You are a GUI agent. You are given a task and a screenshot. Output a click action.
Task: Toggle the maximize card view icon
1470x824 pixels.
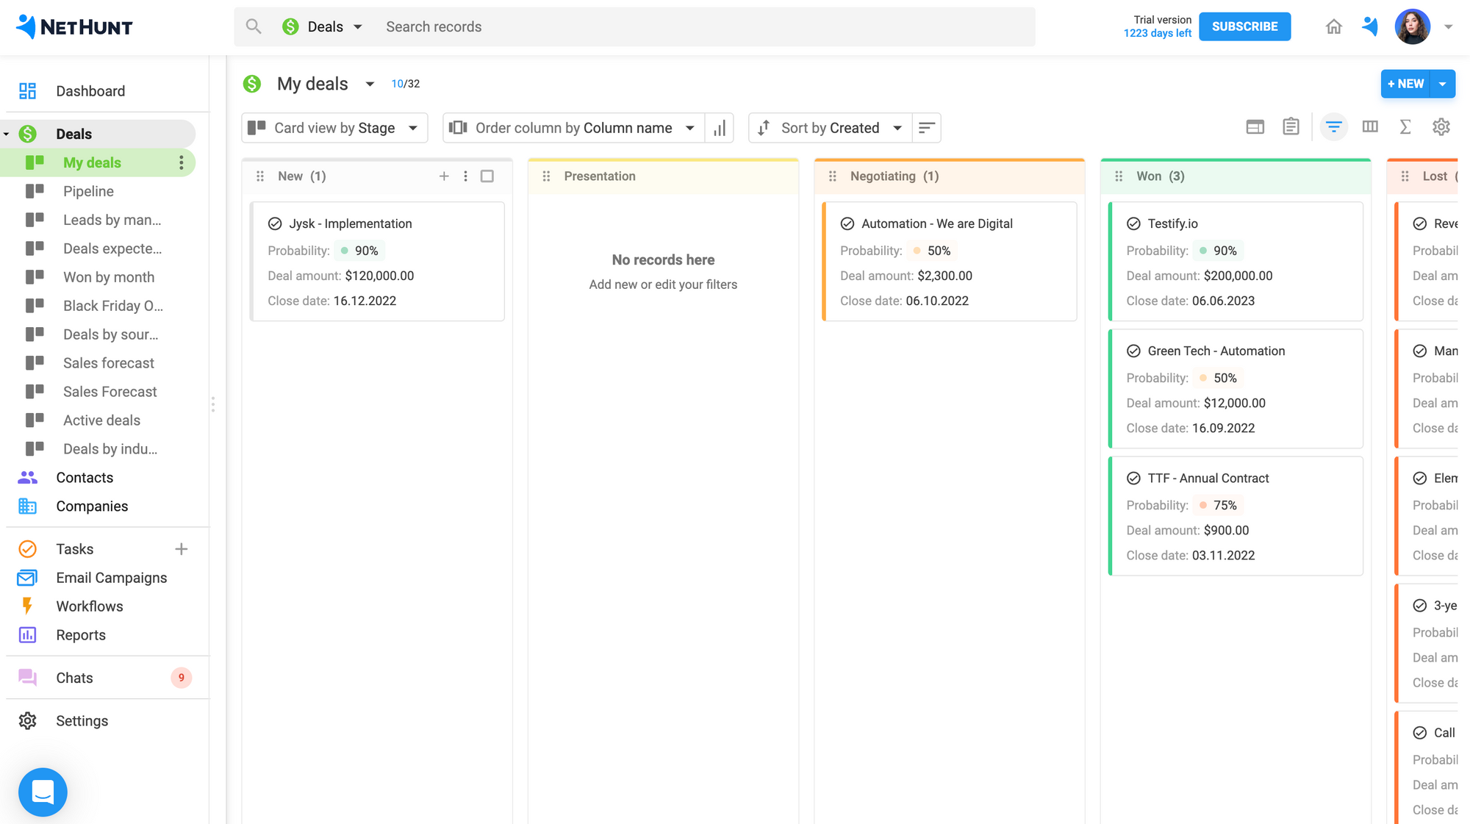pyautogui.click(x=487, y=176)
